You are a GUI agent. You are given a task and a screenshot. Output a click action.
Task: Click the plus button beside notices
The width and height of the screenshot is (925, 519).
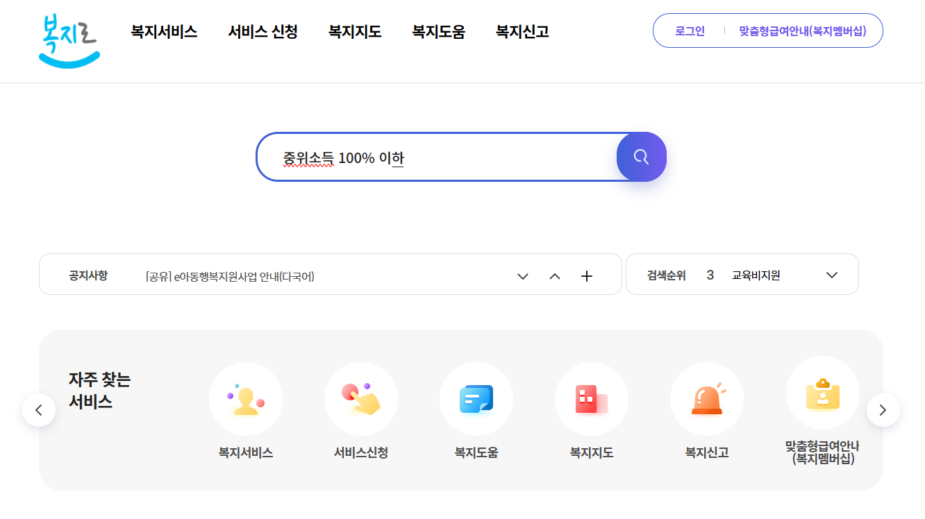[x=586, y=275]
